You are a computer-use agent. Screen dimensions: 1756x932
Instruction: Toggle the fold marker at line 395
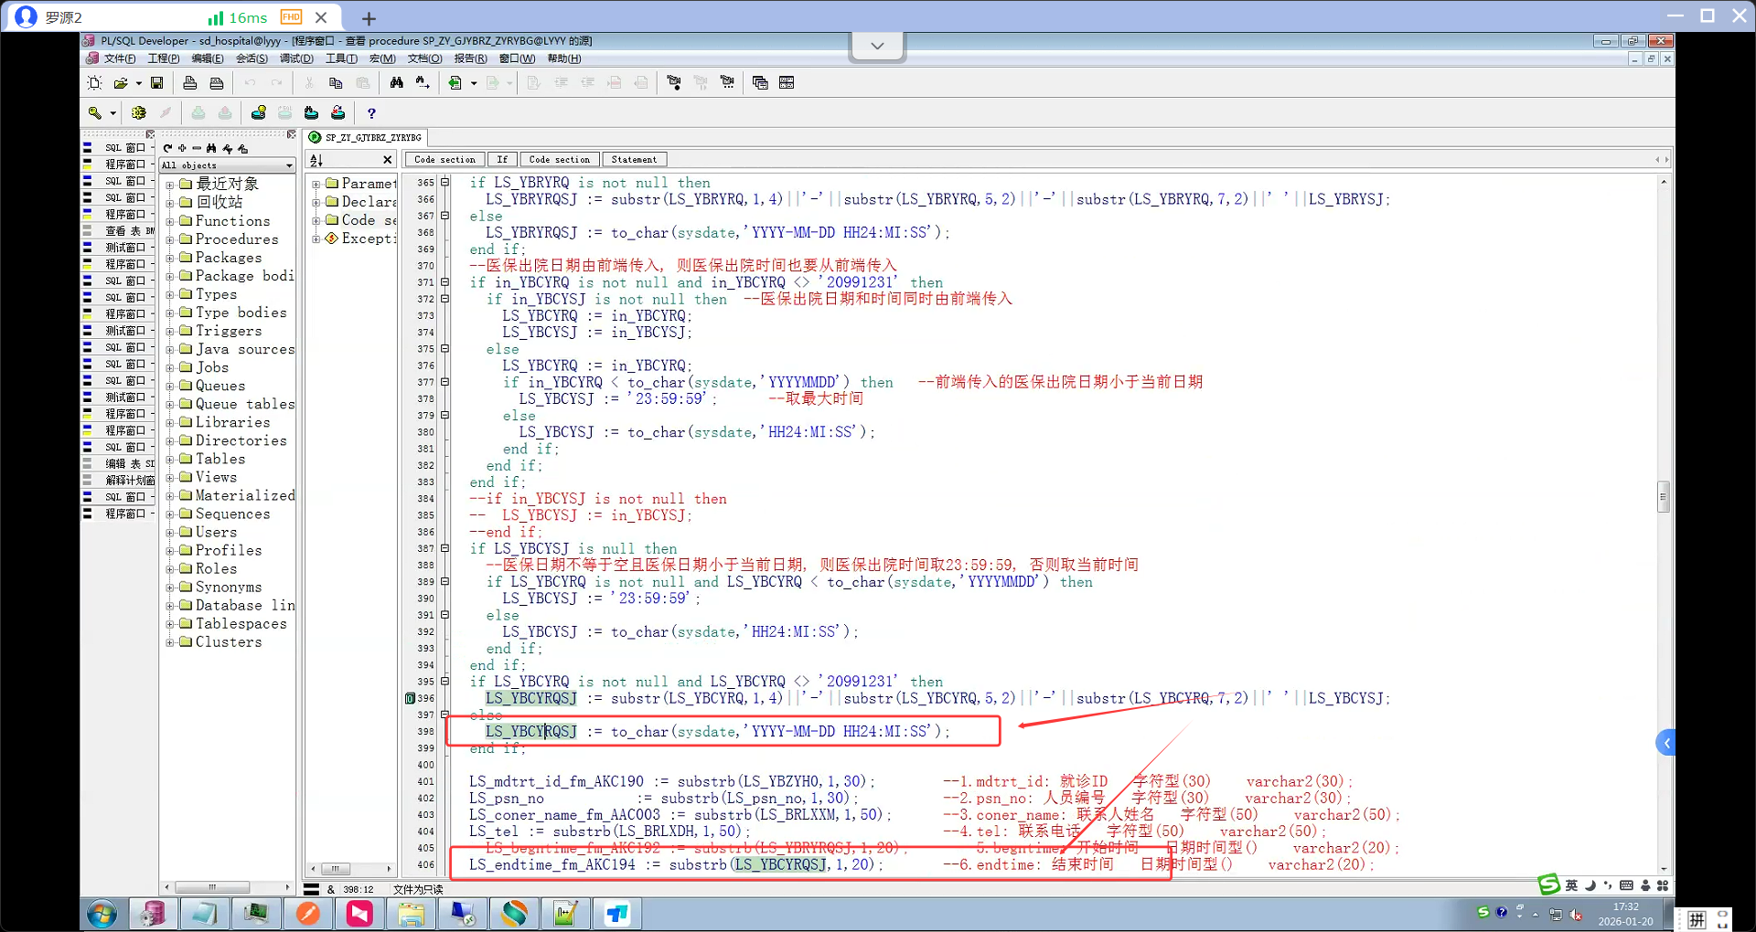pos(445,682)
